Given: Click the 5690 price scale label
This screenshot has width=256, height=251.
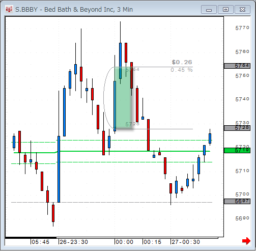Looking at the screenshot, I should click(x=242, y=218).
